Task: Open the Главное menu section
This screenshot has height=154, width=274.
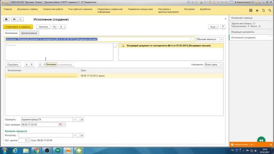Action: click(8, 9)
